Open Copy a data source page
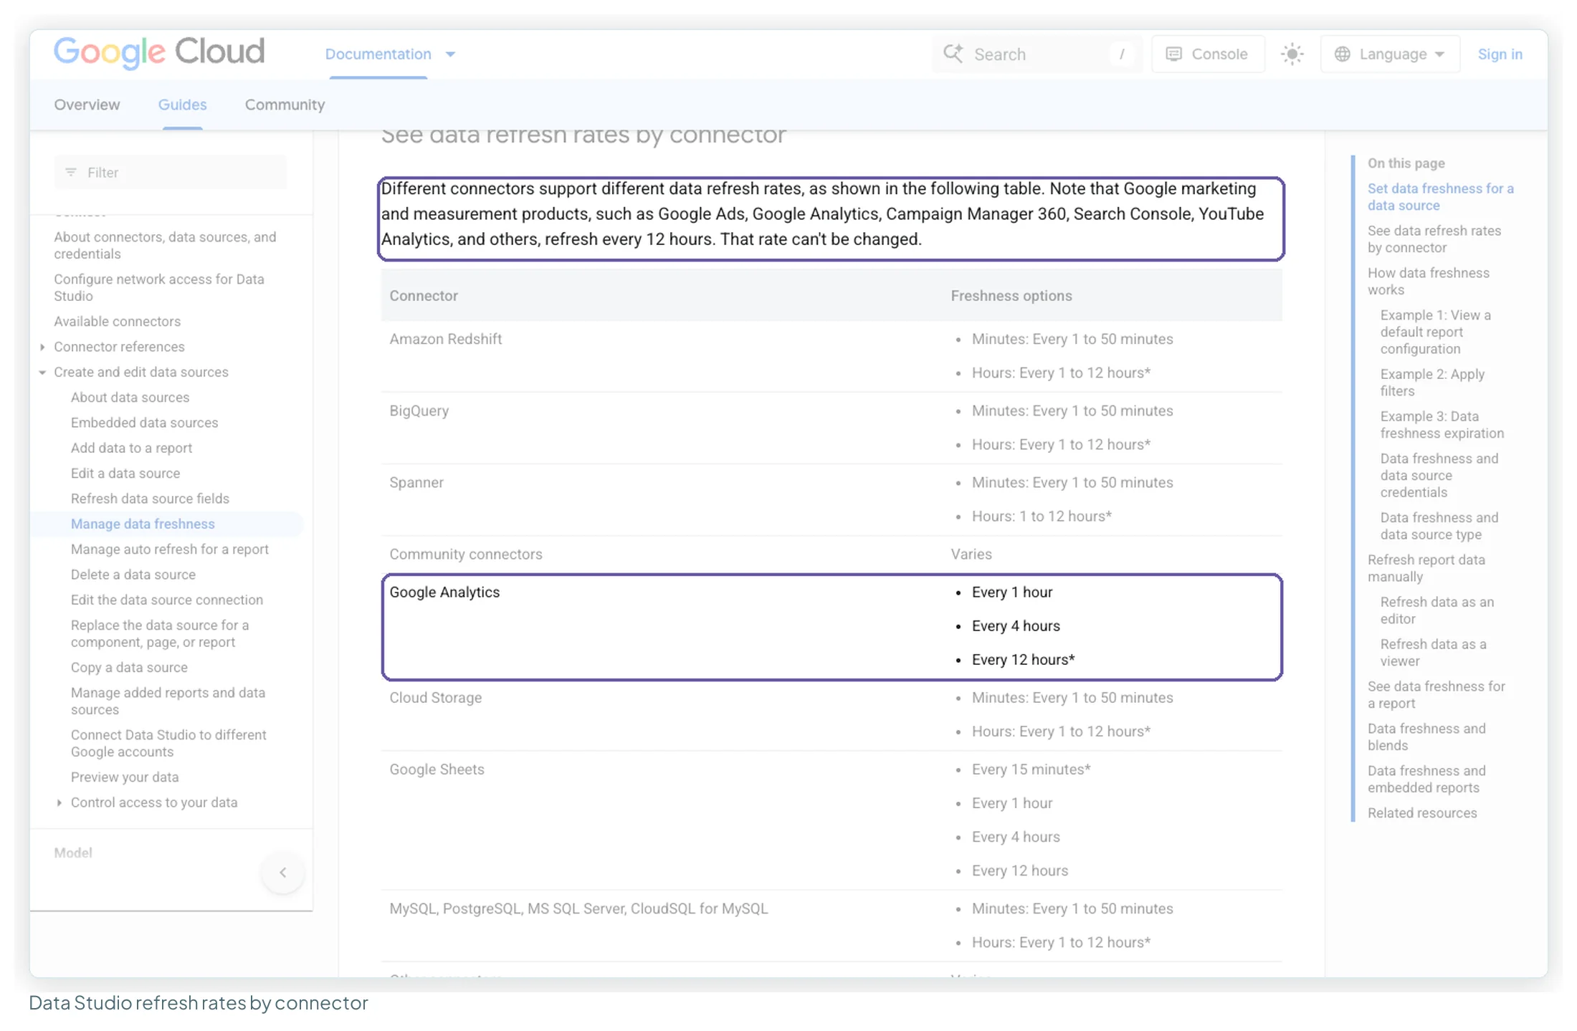This screenshot has height=1031, width=1577. 129,667
